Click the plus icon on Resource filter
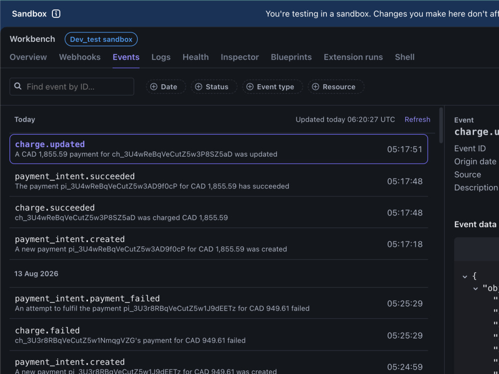The width and height of the screenshot is (499, 374). coord(315,87)
